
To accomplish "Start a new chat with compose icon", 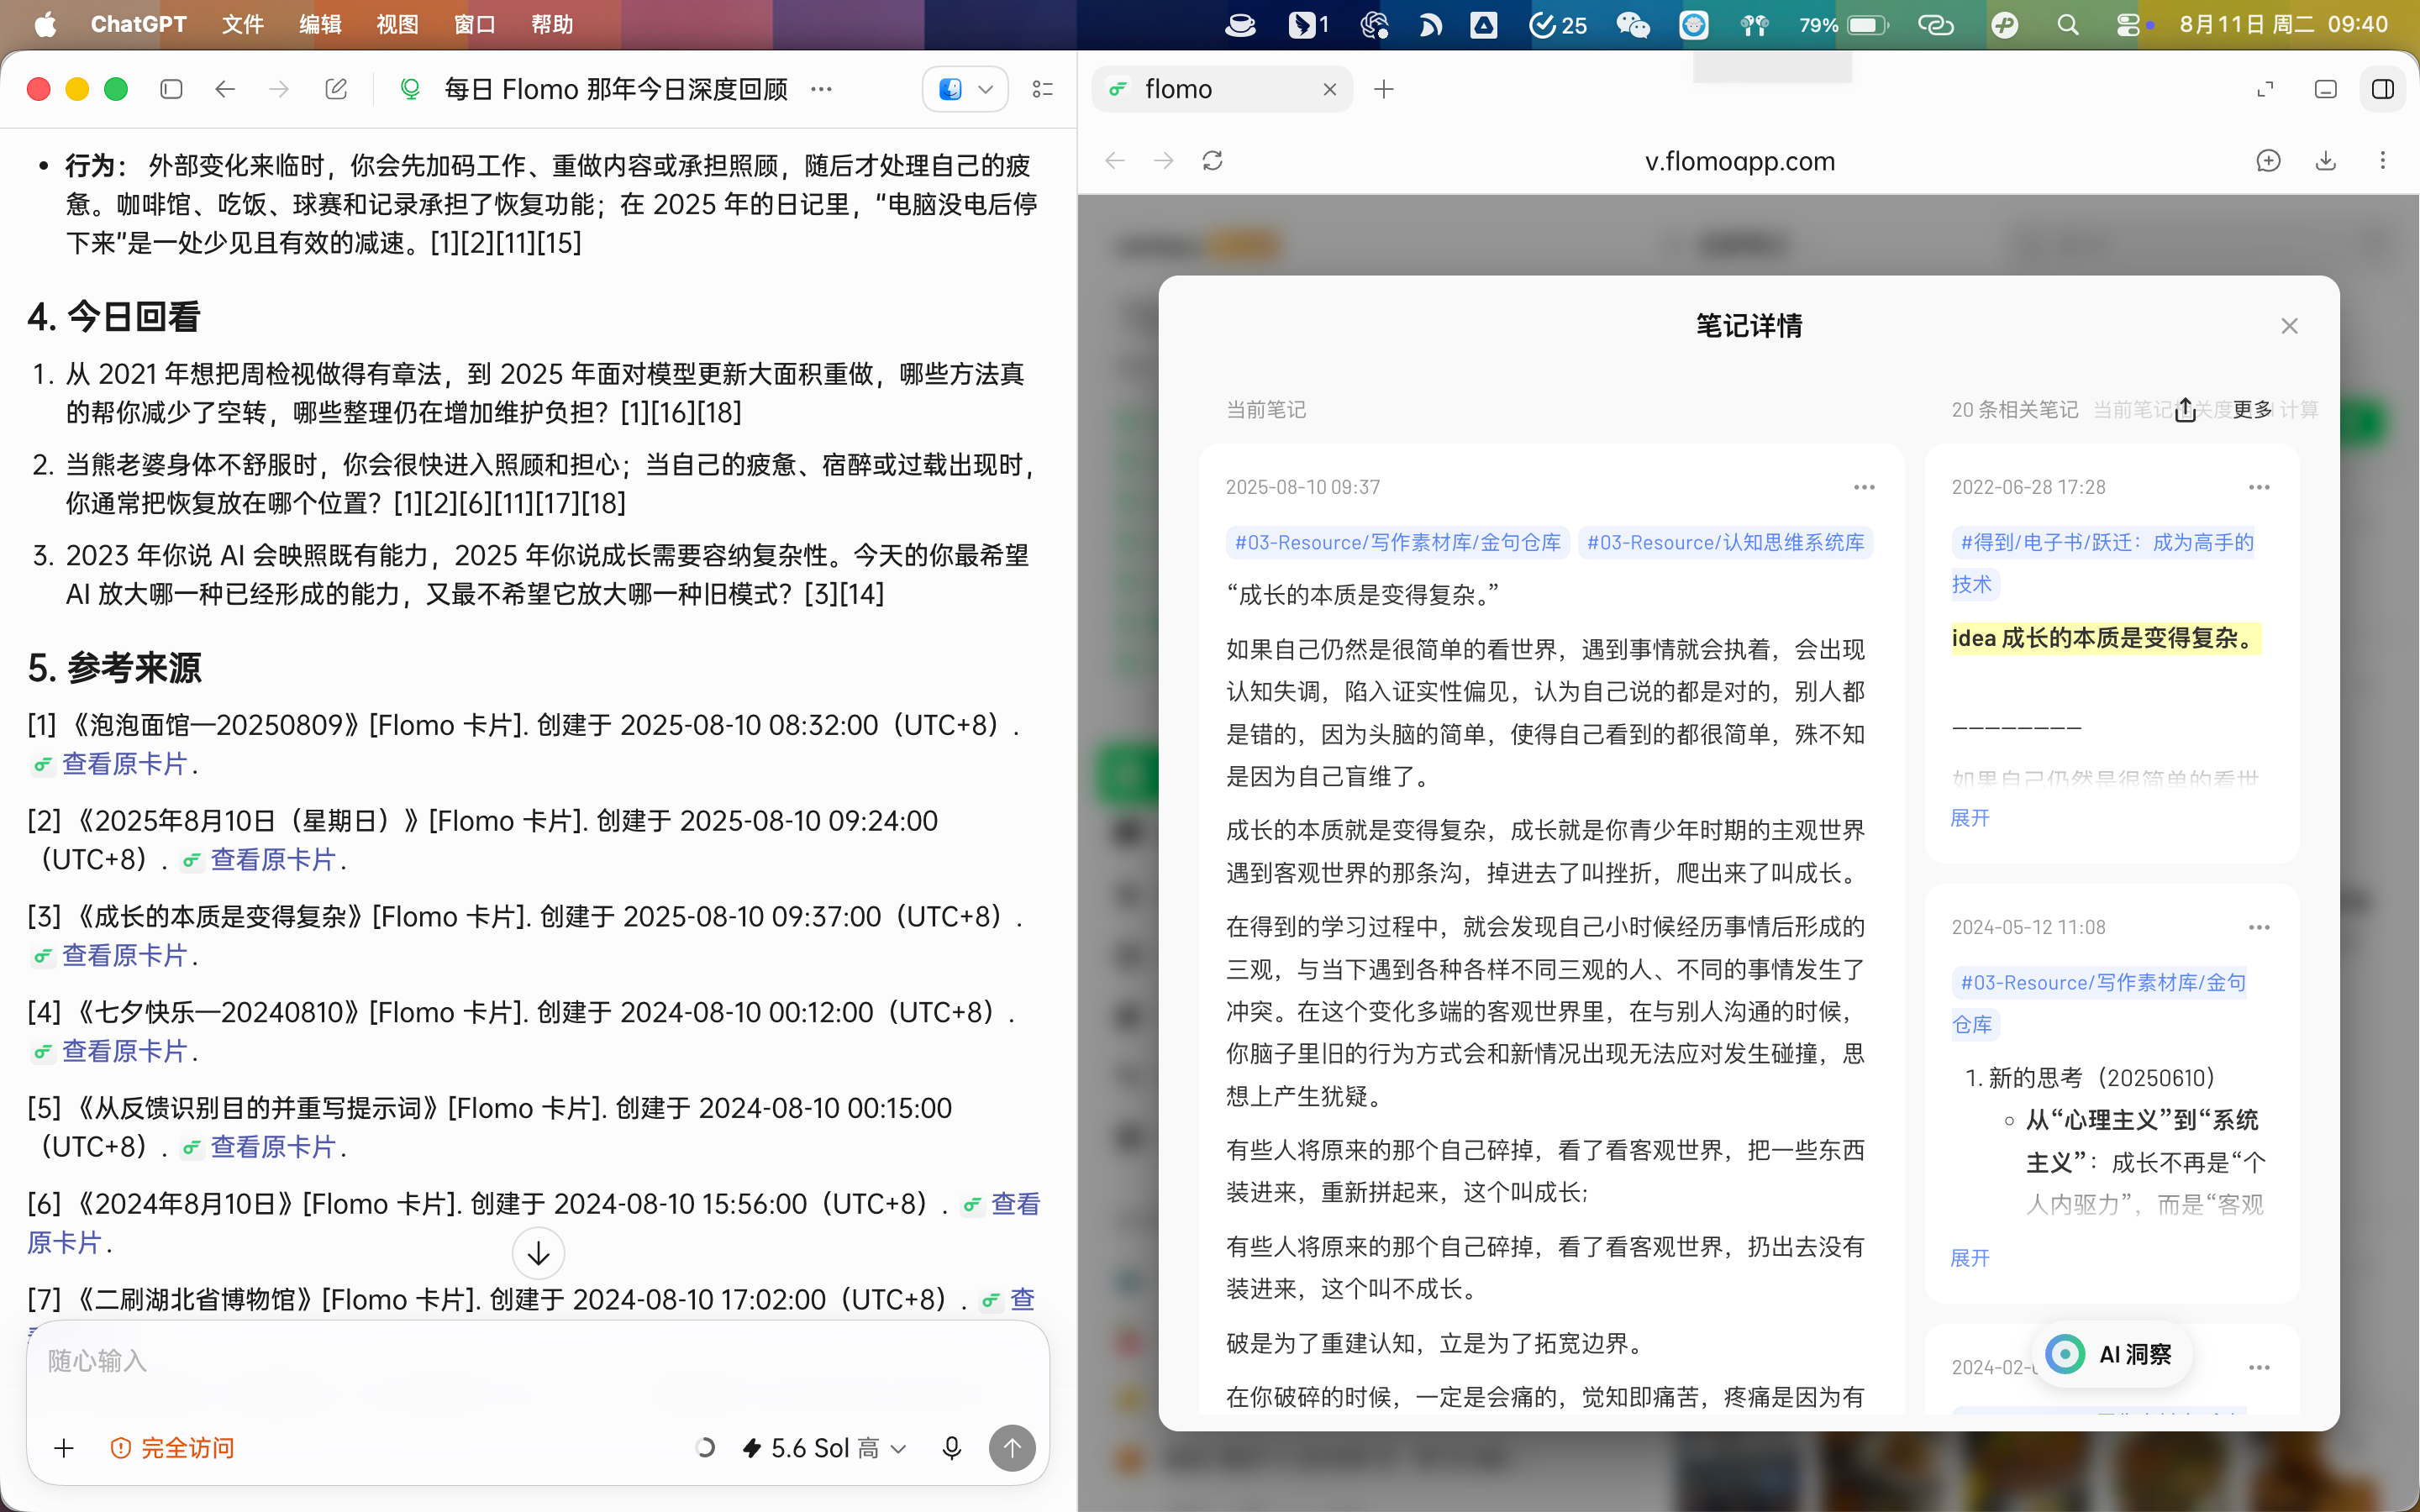I will (x=336, y=89).
